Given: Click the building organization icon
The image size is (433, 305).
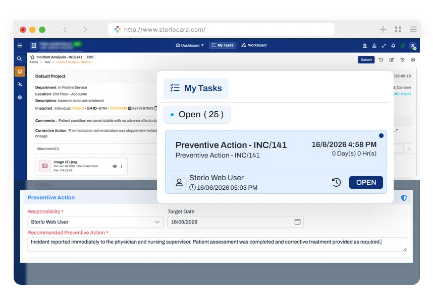Looking at the screenshot, I should (34, 45).
